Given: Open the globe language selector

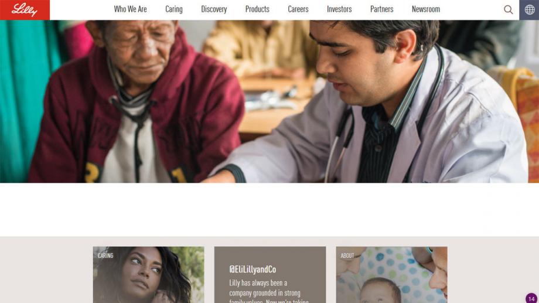Looking at the screenshot, I should 529,9.
